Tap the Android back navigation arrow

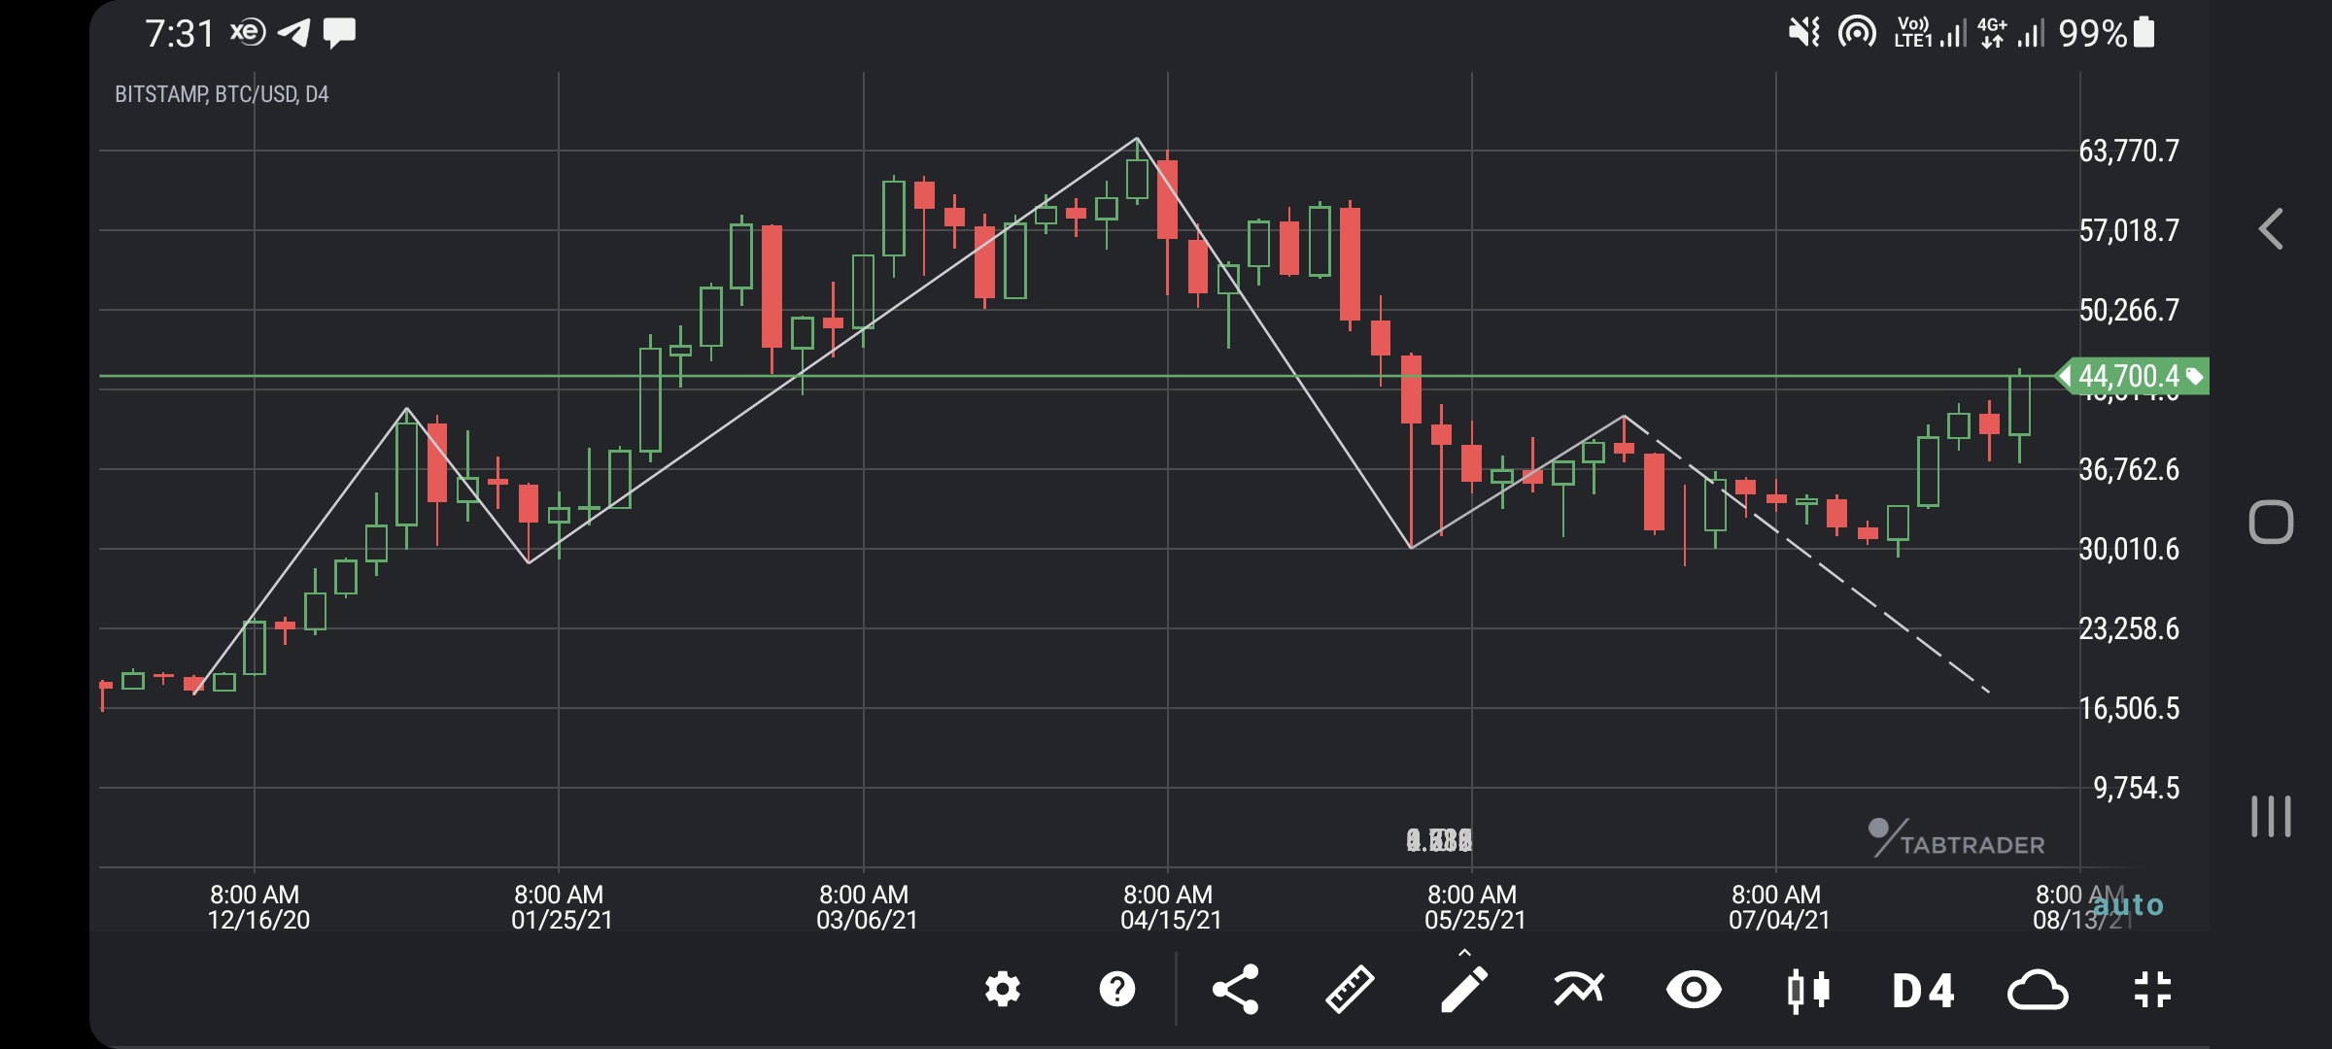[2271, 229]
